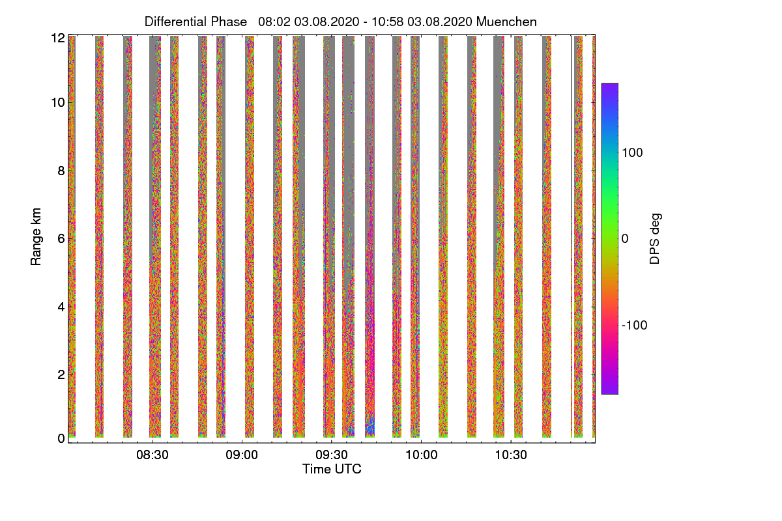Click the 4 km range tick label
782x521 pixels.
coord(61,306)
